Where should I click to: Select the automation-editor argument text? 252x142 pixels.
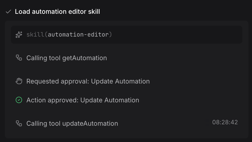point(78,35)
